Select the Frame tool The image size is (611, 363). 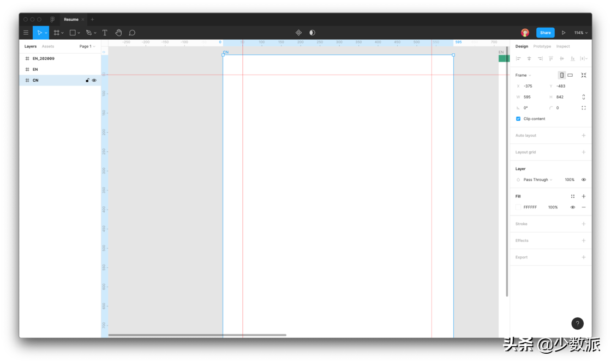[57, 33]
